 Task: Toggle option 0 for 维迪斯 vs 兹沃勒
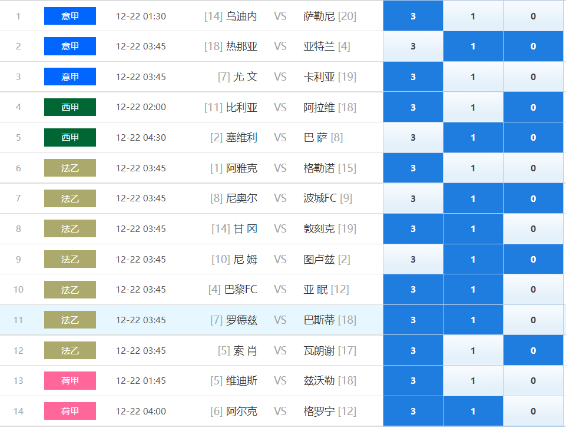tap(533, 381)
